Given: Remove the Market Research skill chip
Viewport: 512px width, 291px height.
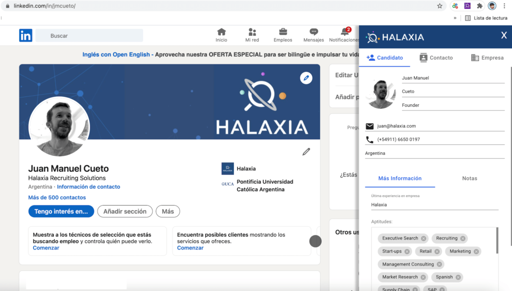Looking at the screenshot, I should tap(423, 278).
